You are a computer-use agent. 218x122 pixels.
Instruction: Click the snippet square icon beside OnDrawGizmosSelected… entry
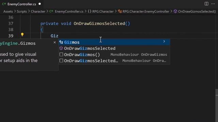[x=61, y=61]
